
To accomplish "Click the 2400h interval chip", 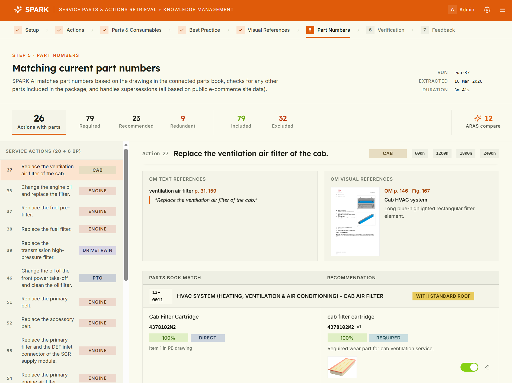I will click(x=490, y=153).
